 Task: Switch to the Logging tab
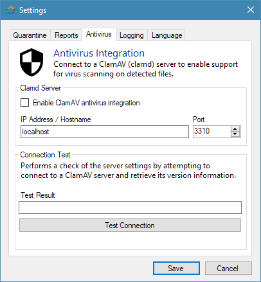[x=132, y=35]
